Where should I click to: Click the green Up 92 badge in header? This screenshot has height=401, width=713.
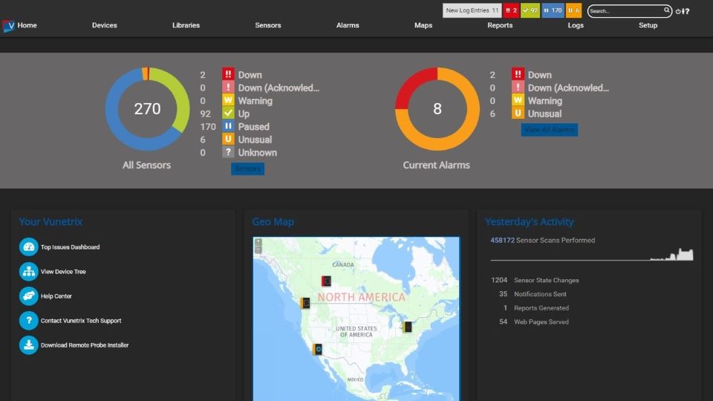tap(530, 10)
